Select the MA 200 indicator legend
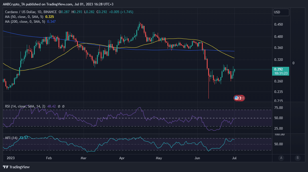 25,22
